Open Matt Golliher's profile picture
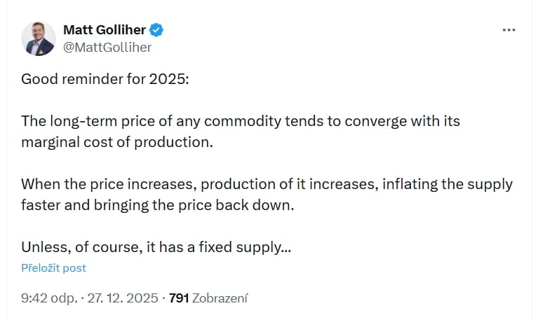Viewport: 538px width, 320px height. (39, 39)
